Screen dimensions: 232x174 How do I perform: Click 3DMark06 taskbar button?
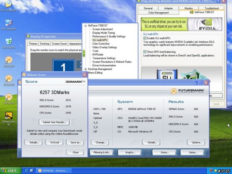(54, 171)
